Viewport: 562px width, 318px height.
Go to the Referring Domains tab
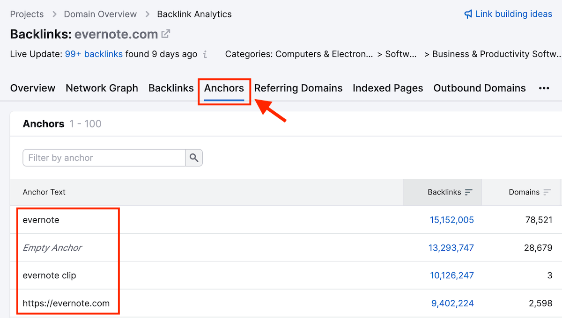click(x=298, y=88)
